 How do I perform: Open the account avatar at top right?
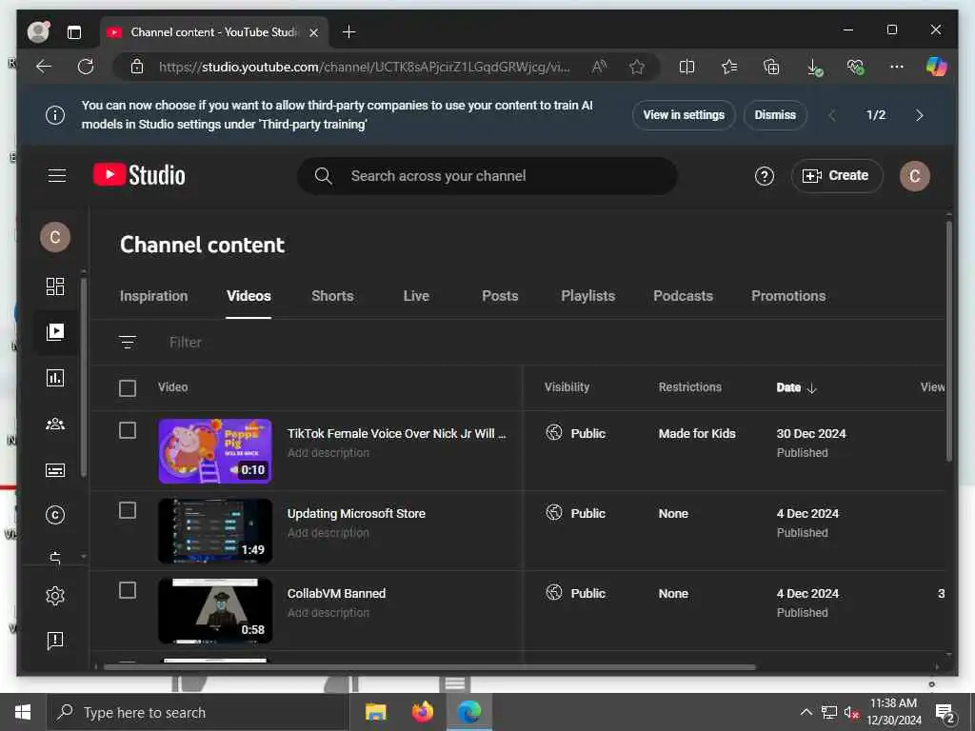[x=915, y=176]
